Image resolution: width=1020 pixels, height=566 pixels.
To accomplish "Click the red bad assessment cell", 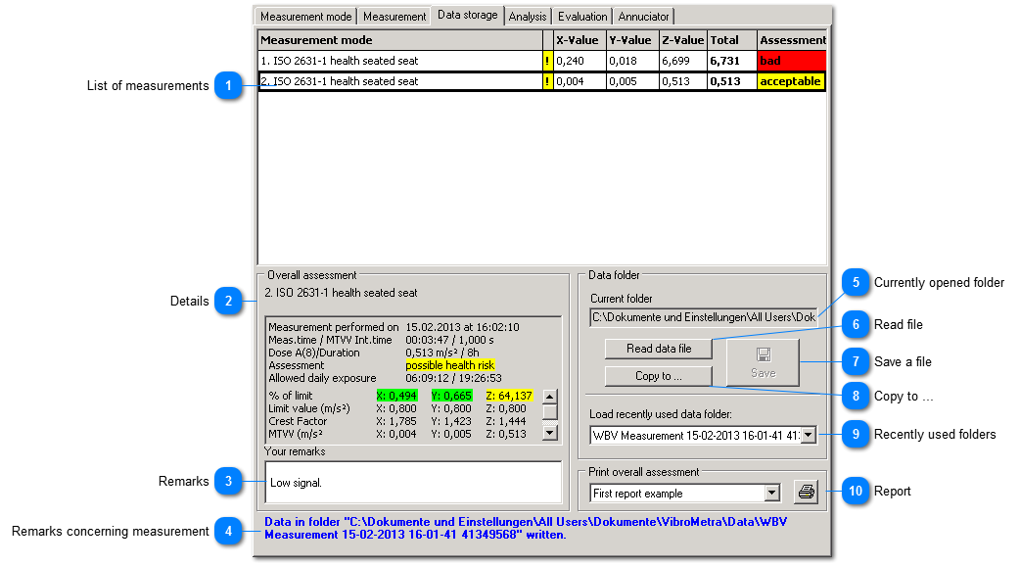I will [x=791, y=61].
